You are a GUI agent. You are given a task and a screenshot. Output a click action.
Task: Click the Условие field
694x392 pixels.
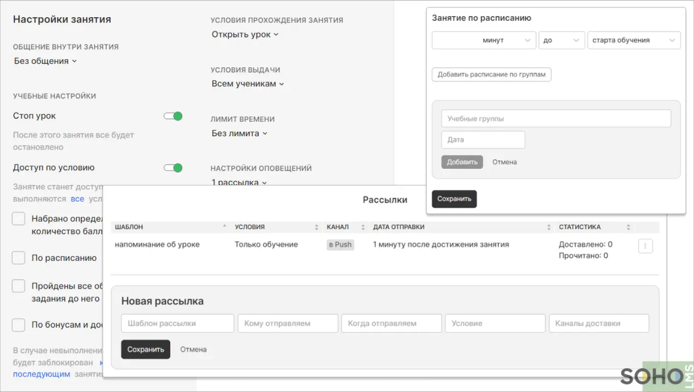(x=495, y=323)
